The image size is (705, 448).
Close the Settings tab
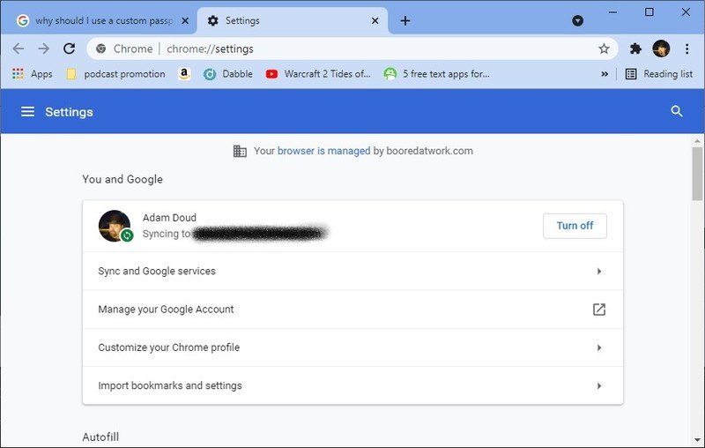[x=375, y=20]
